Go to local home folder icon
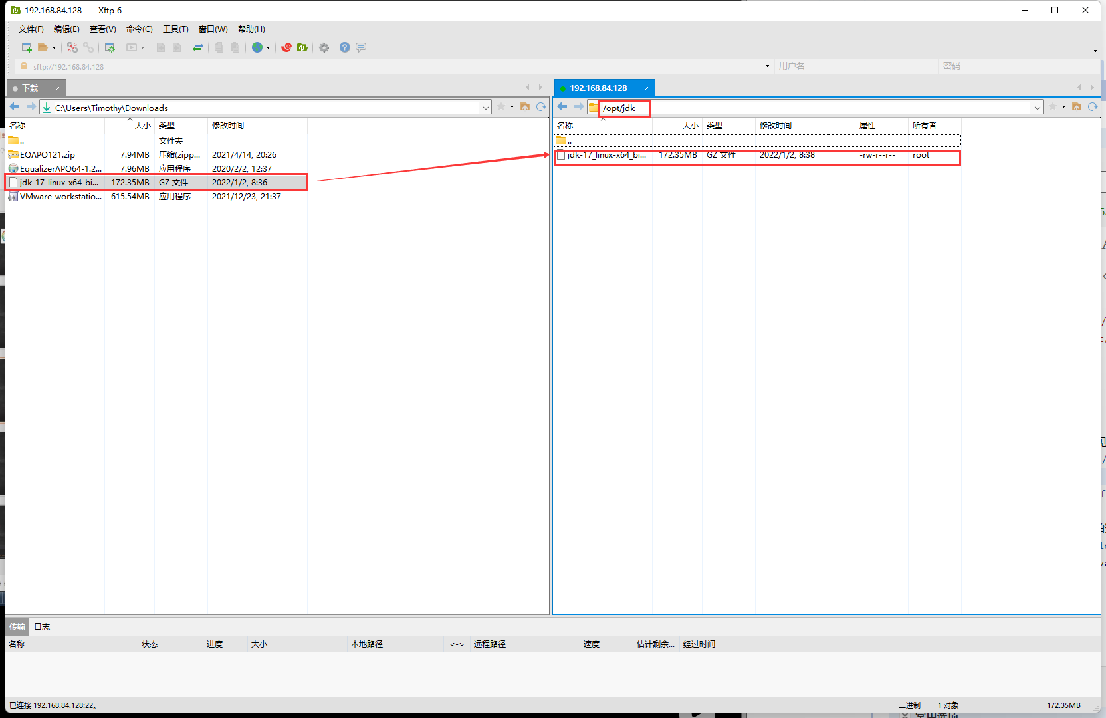Image resolution: width=1106 pixels, height=718 pixels. 525,107
